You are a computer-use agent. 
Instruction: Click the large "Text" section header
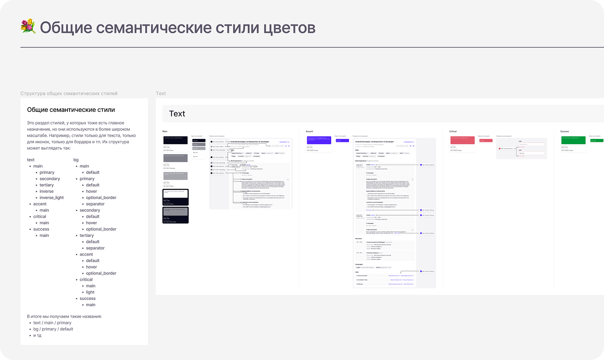coord(177,114)
